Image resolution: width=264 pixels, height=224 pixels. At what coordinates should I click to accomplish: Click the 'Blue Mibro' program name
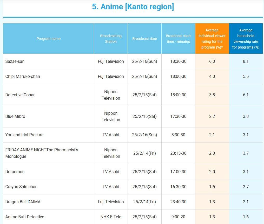[x=15, y=116]
